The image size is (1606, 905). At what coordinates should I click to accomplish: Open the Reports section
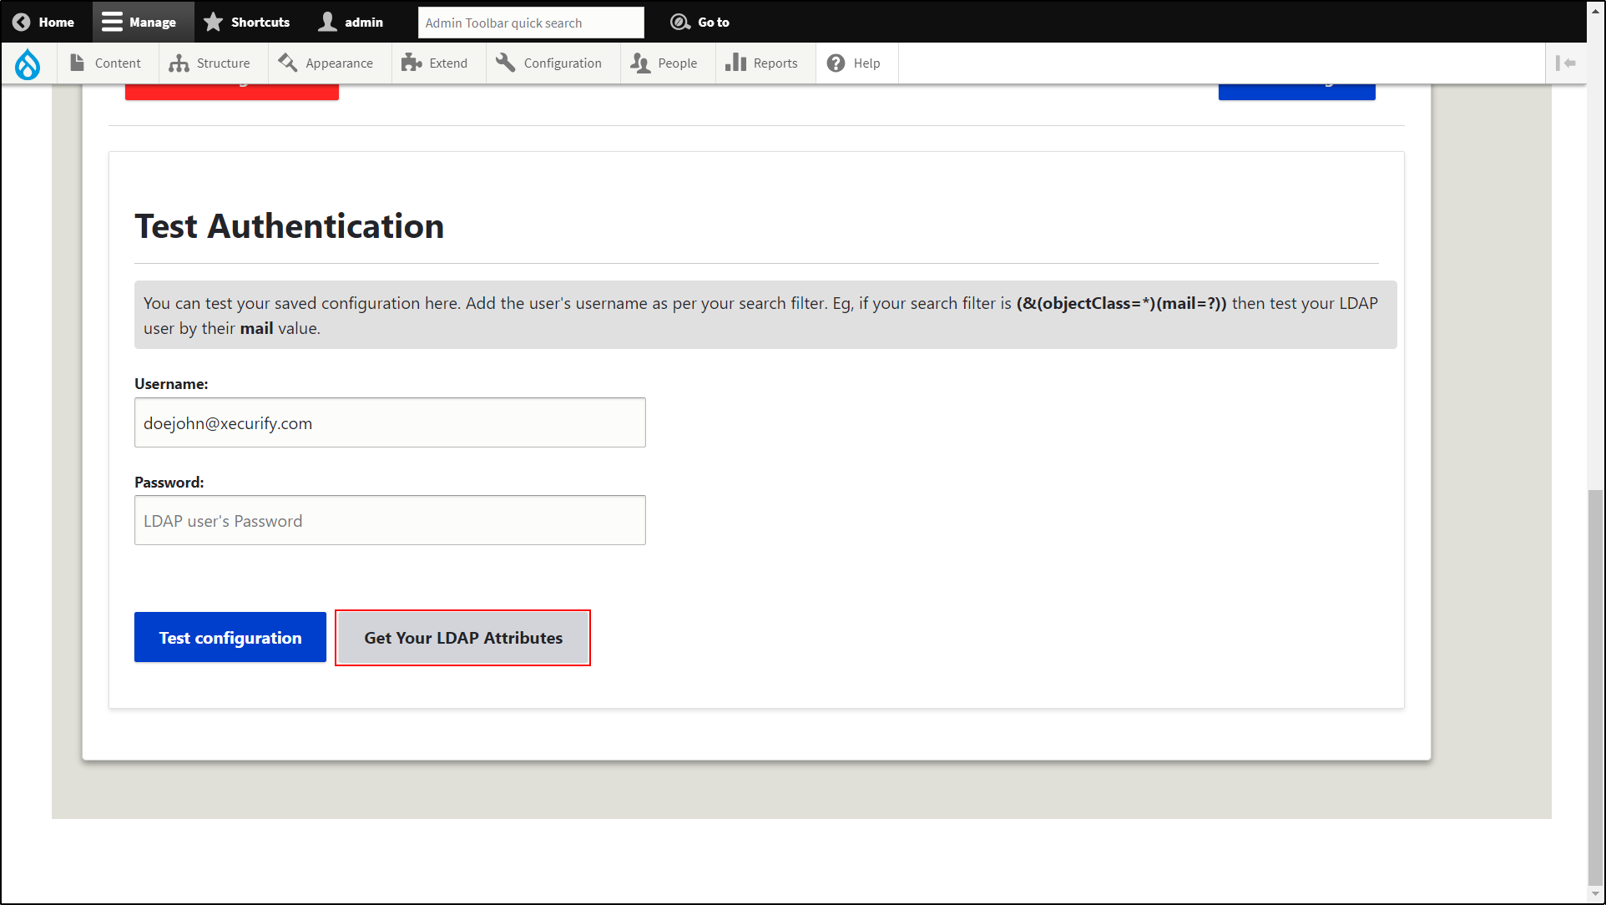tap(761, 63)
